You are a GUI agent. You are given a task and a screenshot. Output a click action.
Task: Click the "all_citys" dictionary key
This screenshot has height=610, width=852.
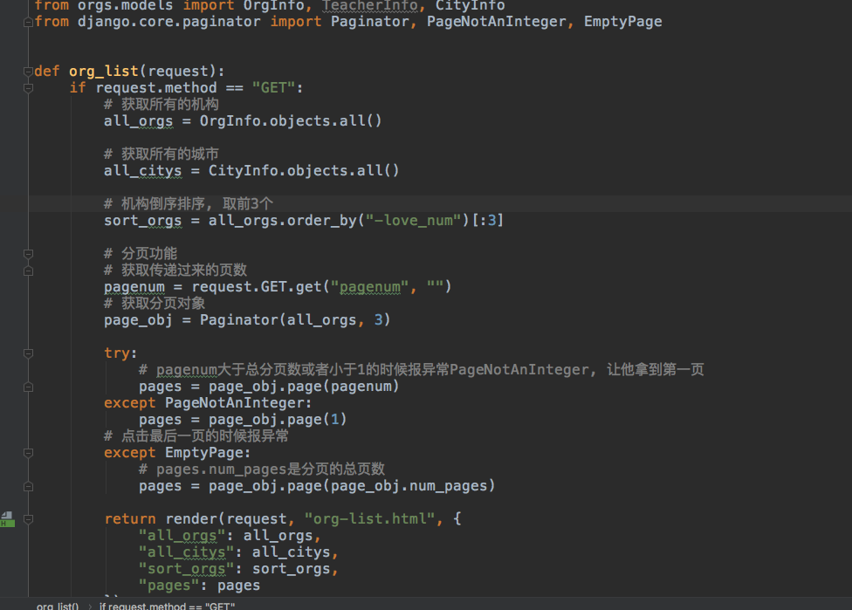pyautogui.click(x=187, y=552)
